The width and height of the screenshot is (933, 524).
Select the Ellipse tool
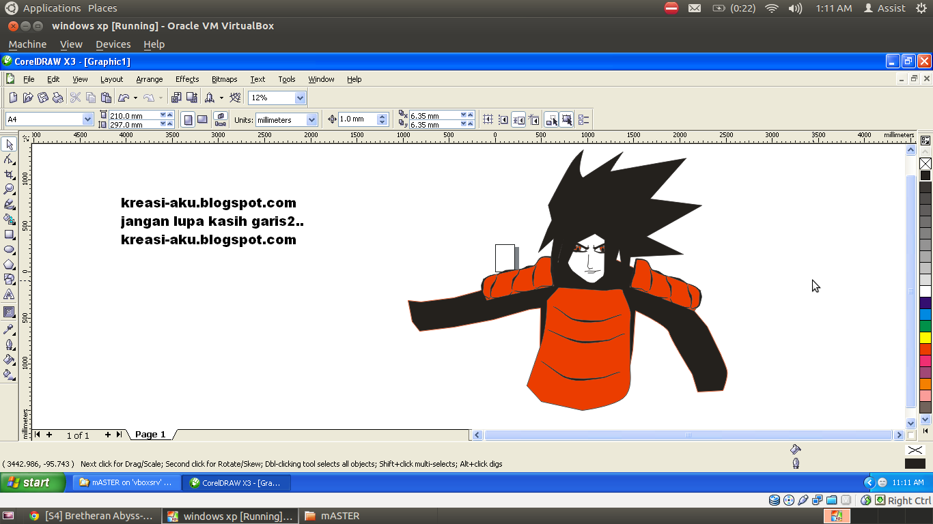[9, 249]
